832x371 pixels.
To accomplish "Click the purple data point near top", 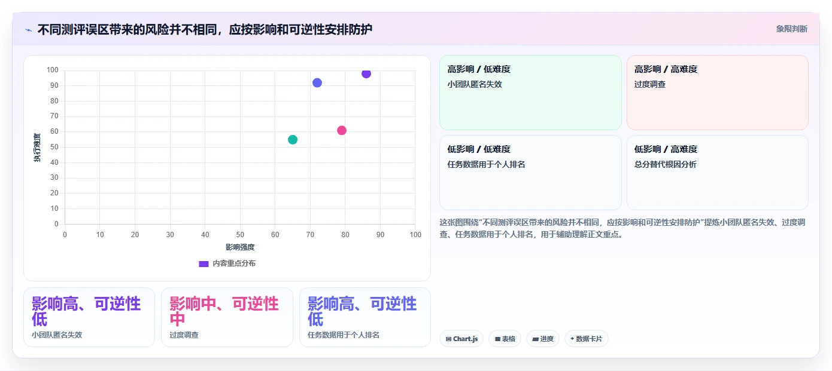I will click(x=366, y=73).
